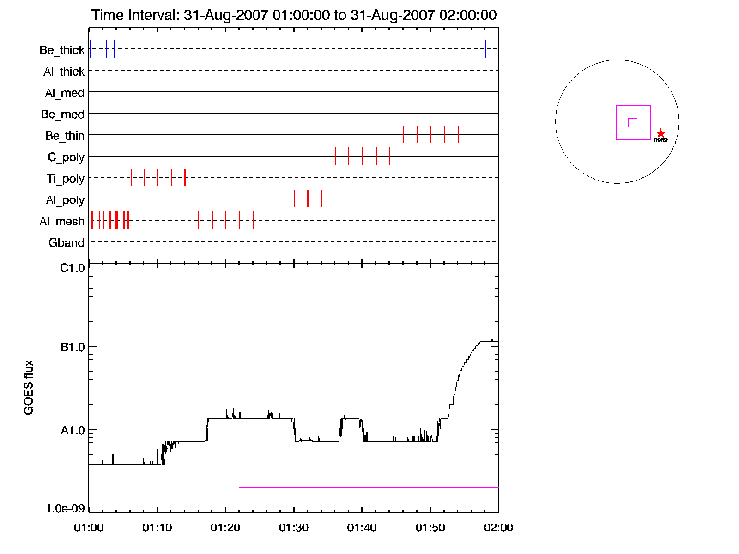Click the 0969 region number label

click(x=660, y=140)
